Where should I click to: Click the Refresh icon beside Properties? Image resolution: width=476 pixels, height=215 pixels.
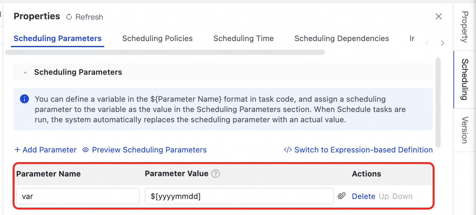[x=69, y=17]
